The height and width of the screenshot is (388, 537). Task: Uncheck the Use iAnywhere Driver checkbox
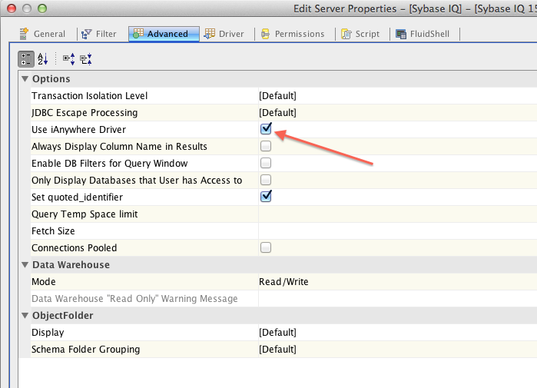266,129
